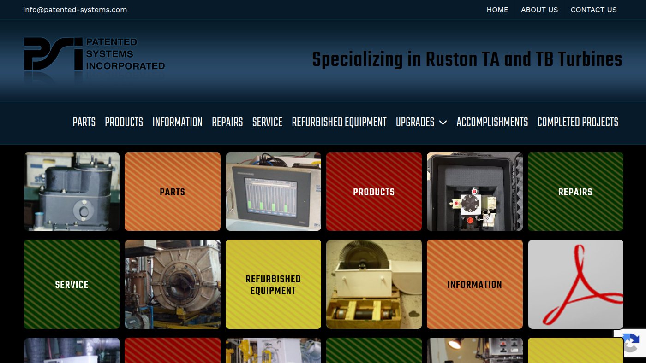
Task: Open Repairs from the navigation bar
Action: point(227,122)
